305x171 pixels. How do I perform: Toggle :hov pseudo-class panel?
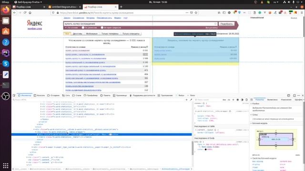(x=224, y=100)
